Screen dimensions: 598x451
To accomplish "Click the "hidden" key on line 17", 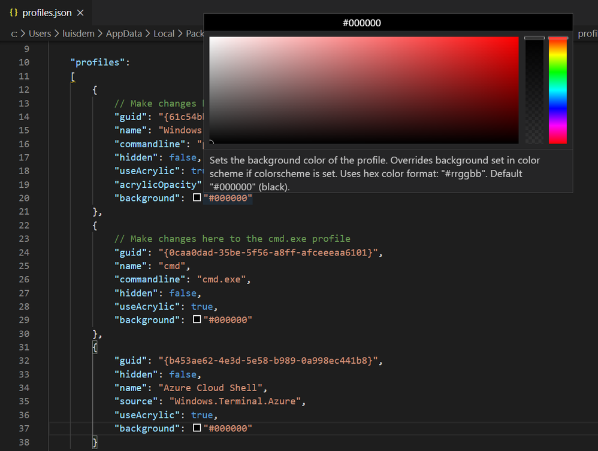I will (136, 157).
